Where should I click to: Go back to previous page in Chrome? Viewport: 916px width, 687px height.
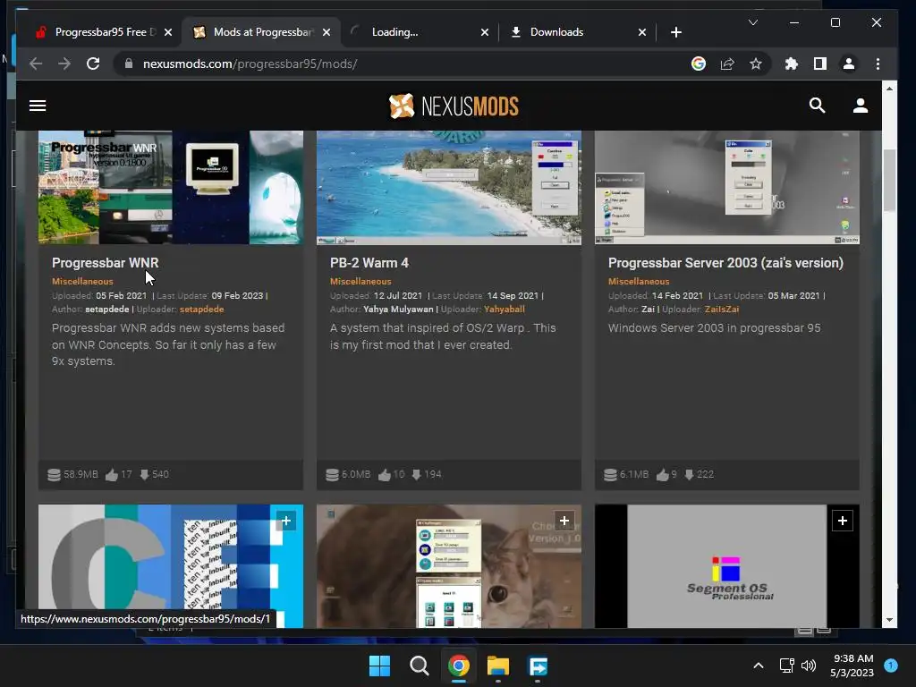[36, 64]
